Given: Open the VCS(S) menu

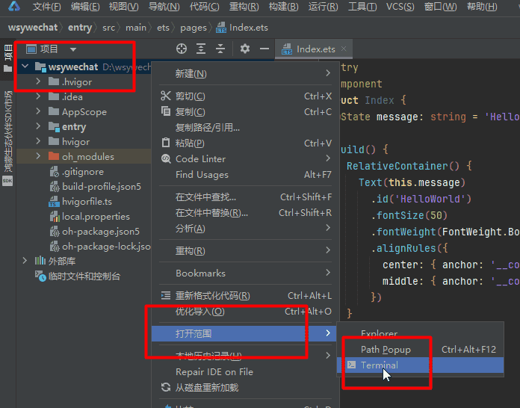Looking at the screenshot, I should tap(400, 7).
